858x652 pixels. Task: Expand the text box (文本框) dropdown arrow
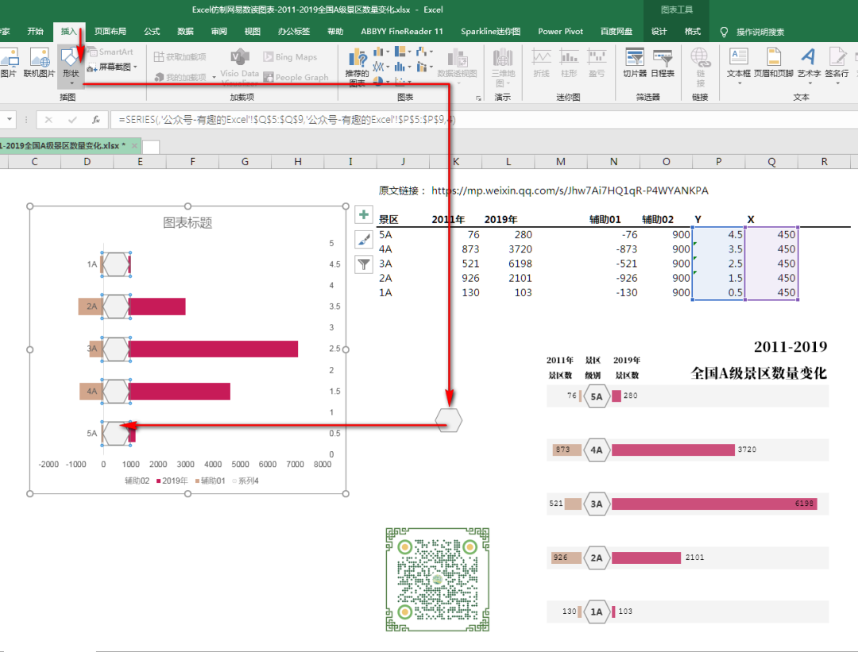click(739, 83)
